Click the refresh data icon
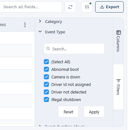Screen dimensions: 130x130 [70, 7]
